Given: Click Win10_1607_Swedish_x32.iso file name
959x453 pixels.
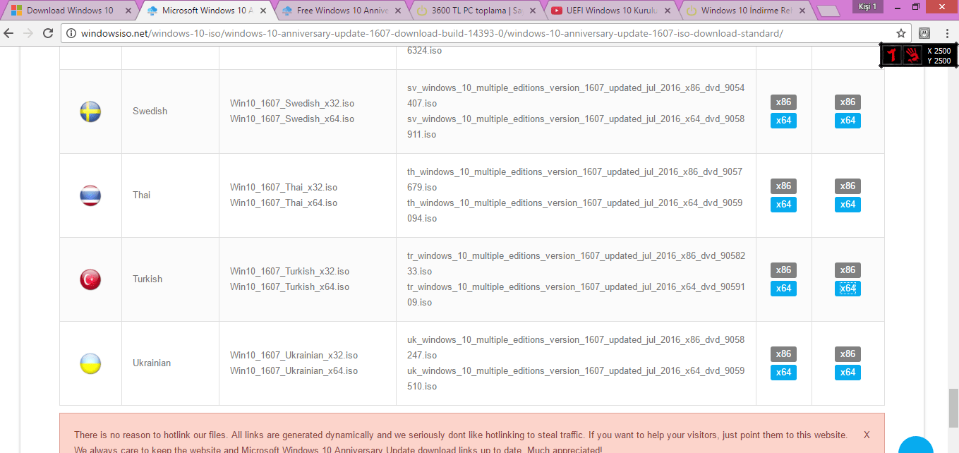Looking at the screenshot, I should click(292, 104).
